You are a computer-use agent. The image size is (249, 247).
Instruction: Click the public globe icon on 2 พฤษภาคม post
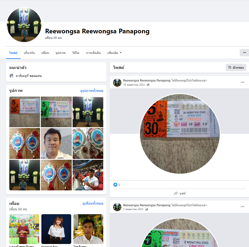point(147,209)
